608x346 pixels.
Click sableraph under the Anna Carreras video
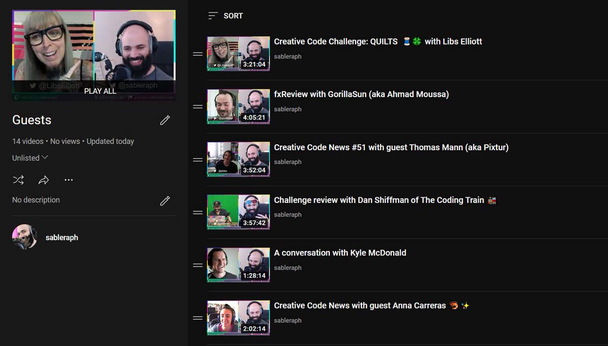[x=288, y=320]
